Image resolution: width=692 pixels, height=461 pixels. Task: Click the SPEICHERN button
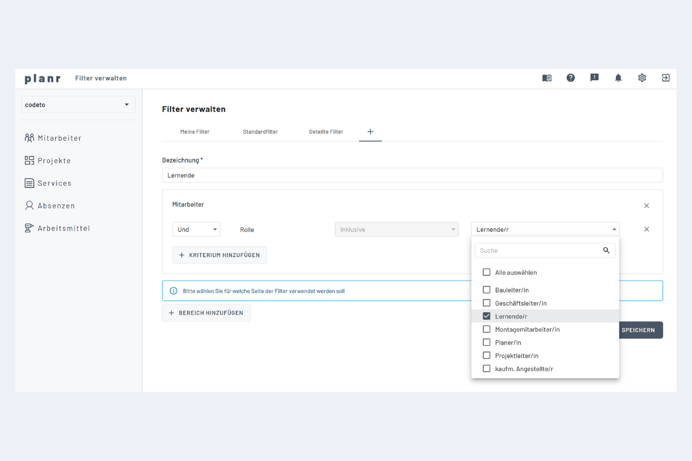click(640, 330)
